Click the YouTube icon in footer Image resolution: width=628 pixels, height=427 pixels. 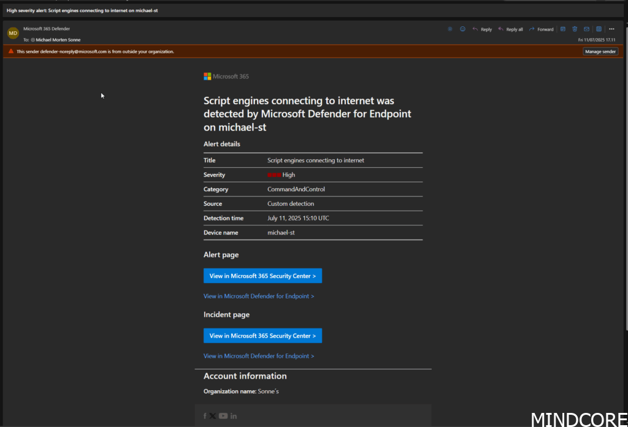click(223, 416)
